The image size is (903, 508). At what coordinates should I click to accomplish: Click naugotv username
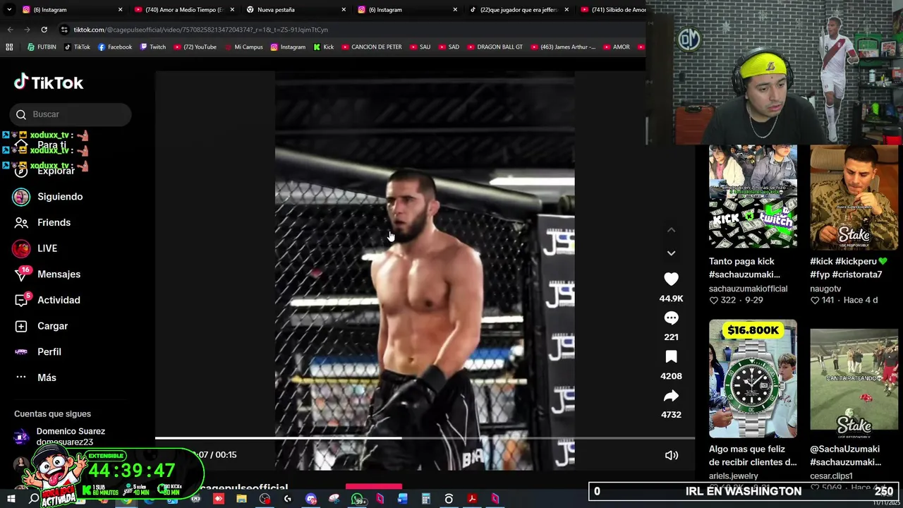point(825,289)
